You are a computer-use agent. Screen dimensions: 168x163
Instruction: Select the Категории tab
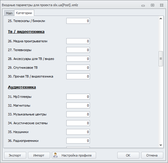tap(24, 13)
